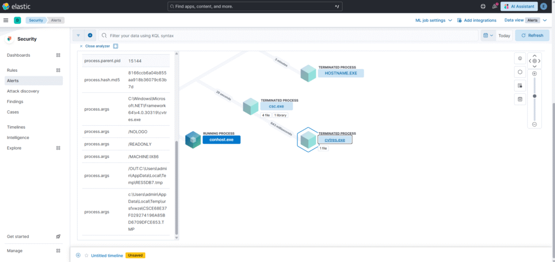This screenshot has width=555, height=262.
Task: Click the KQL filter search field
Action: point(287,35)
